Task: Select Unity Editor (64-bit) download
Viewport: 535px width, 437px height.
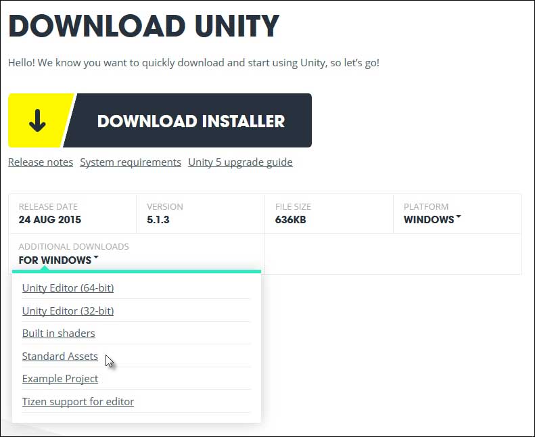Action: tap(68, 288)
